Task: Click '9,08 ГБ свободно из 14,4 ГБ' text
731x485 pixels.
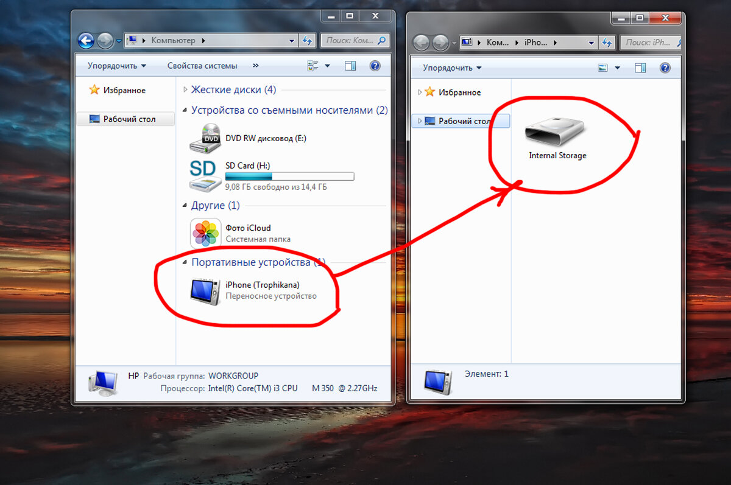Action: (x=276, y=187)
